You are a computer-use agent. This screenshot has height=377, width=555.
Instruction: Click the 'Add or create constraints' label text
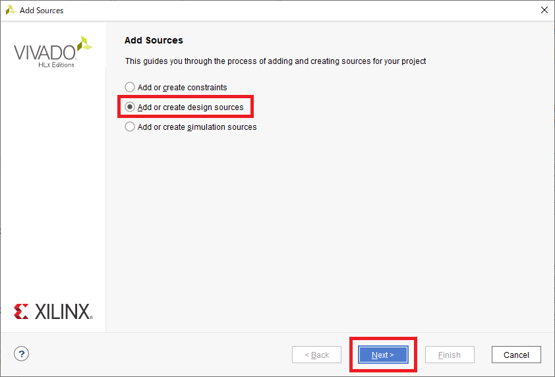click(x=182, y=87)
